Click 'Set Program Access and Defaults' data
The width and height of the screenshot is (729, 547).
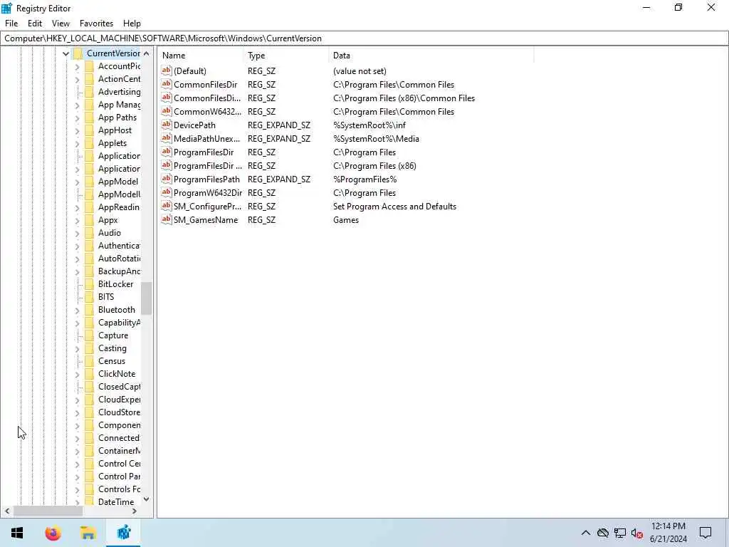(x=394, y=206)
